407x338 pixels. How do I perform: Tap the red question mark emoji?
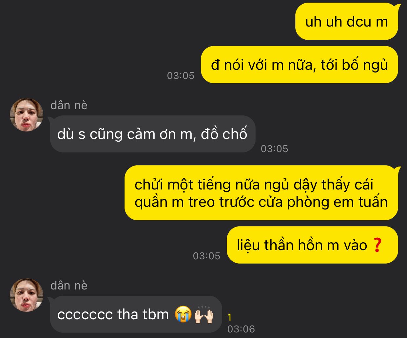pyautogui.click(x=377, y=245)
